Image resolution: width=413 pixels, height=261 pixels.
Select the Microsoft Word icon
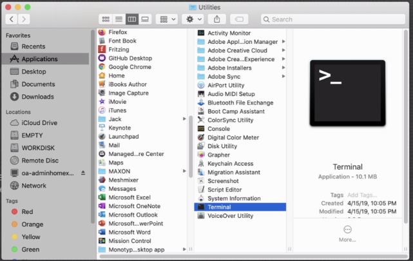tap(102, 232)
